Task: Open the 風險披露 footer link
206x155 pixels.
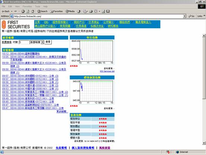Action: [x=105, y=148]
